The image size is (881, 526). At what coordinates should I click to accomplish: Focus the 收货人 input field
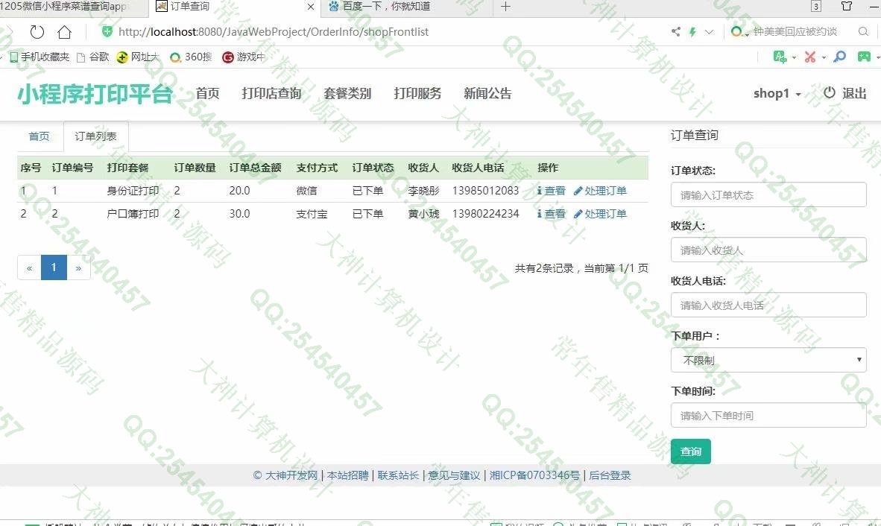coord(768,250)
